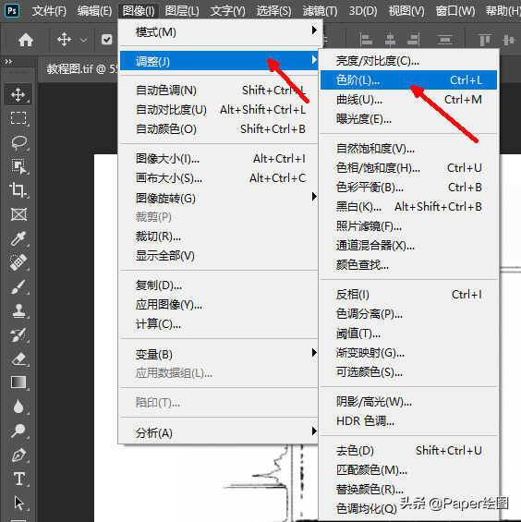The height and width of the screenshot is (522, 521).
Task: Choose 色彩平衡(B)... command
Action: tap(408, 188)
